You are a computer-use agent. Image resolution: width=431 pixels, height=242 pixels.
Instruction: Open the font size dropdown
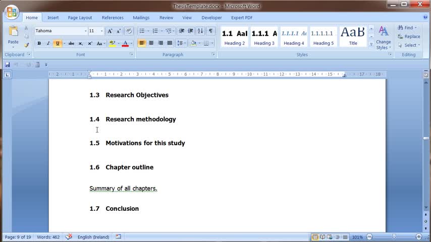coord(102,31)
